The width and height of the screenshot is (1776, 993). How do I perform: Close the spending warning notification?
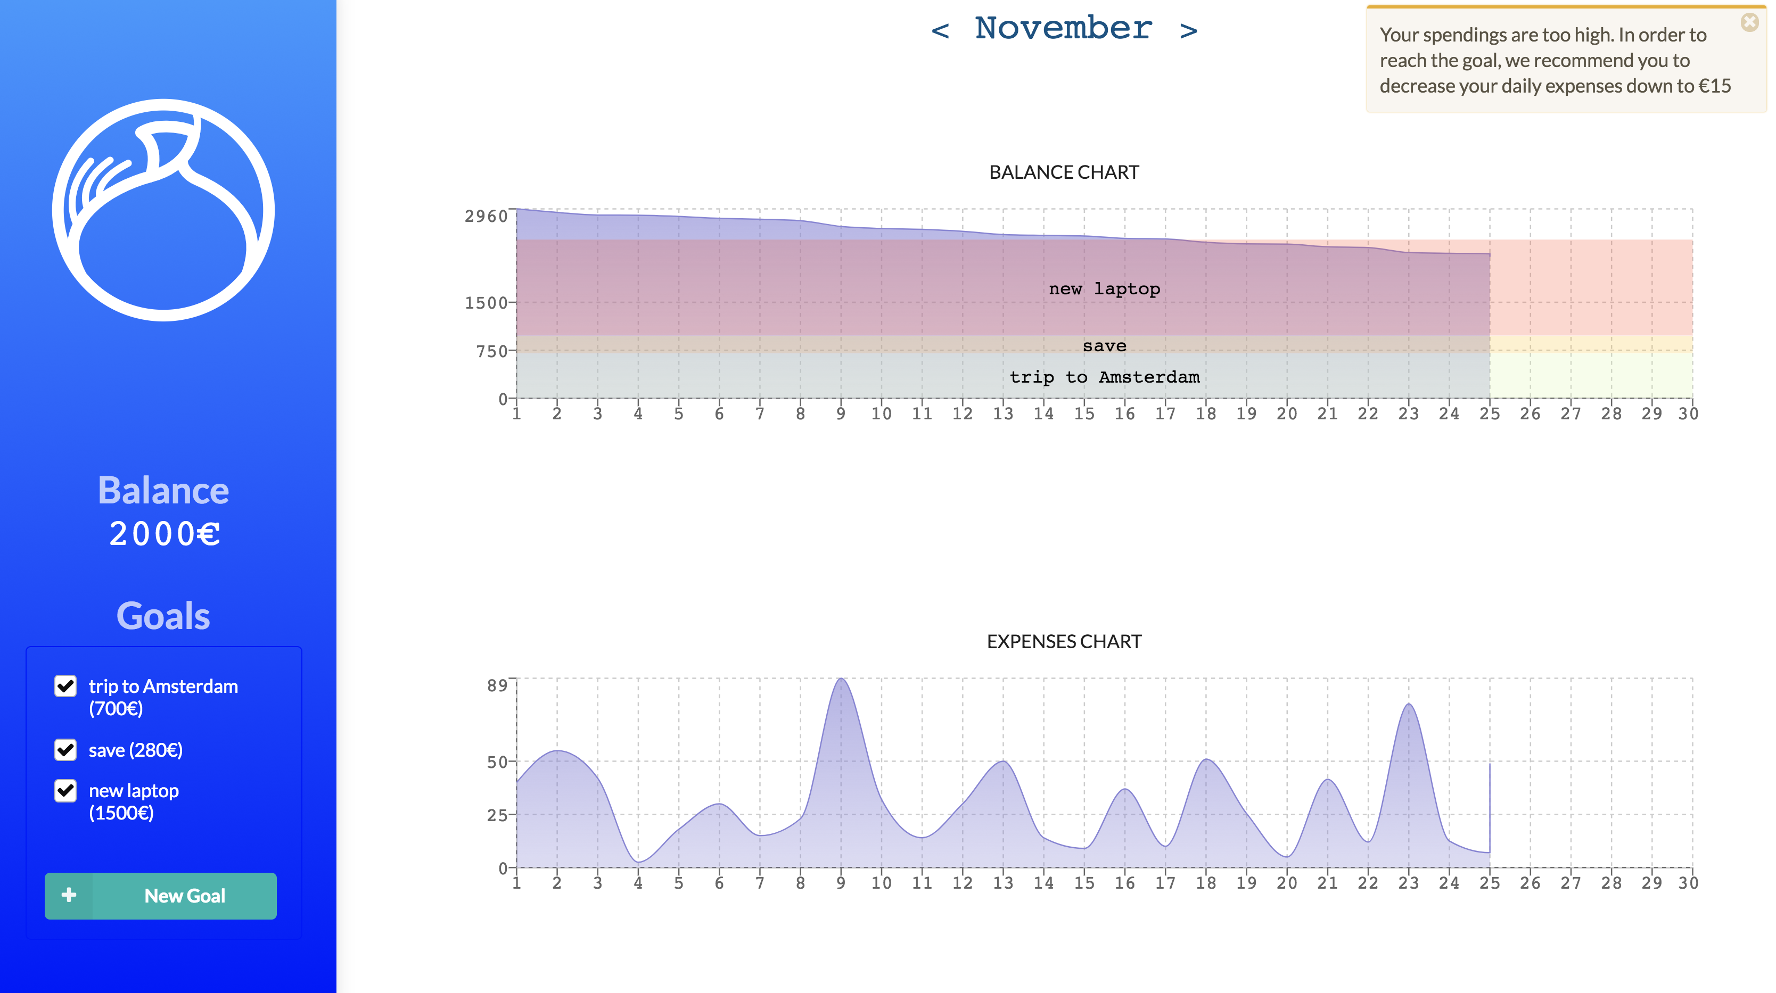(1749, 22)
